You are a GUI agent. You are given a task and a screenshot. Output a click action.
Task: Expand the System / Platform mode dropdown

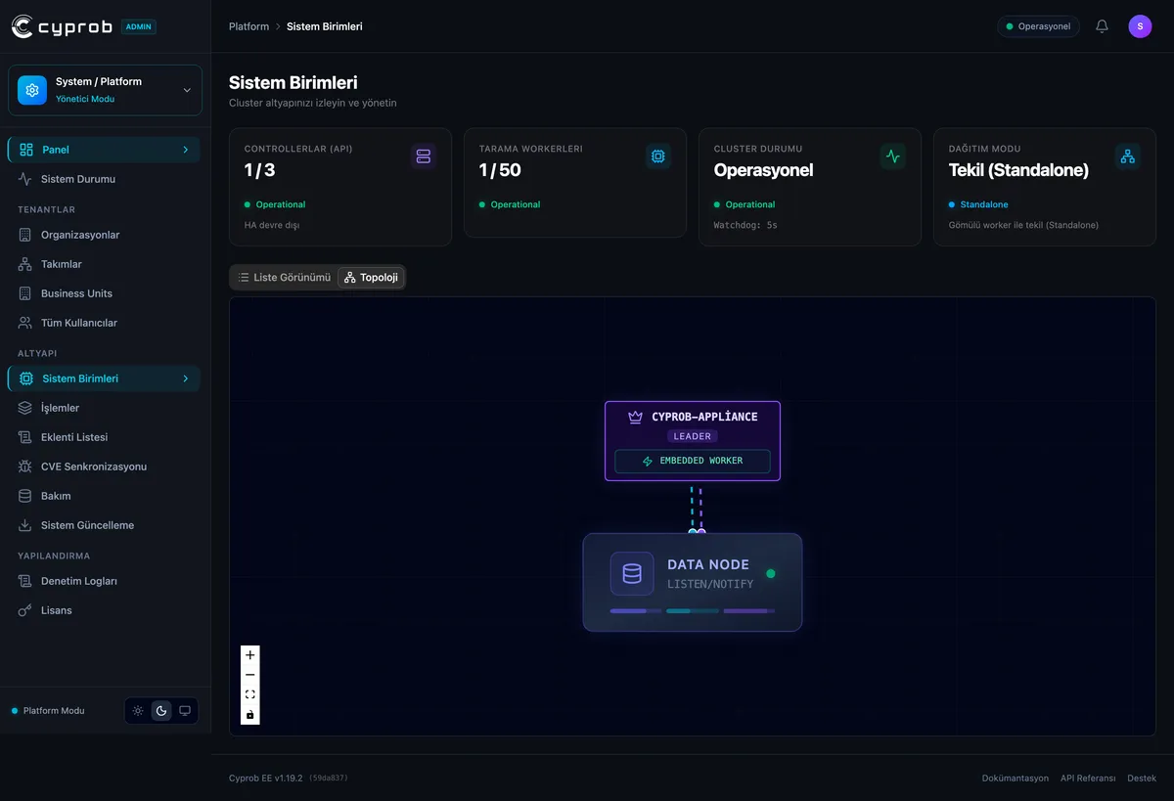[187, 90]
